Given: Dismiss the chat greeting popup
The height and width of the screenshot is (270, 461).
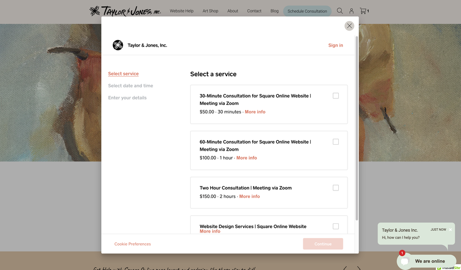Looking at the screenshot, I should 450,229.
